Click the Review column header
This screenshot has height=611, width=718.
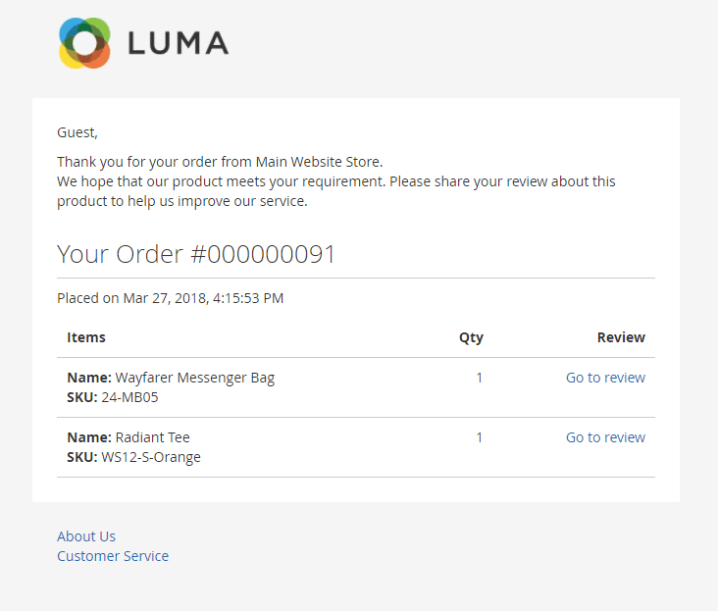tap(621, 337)
